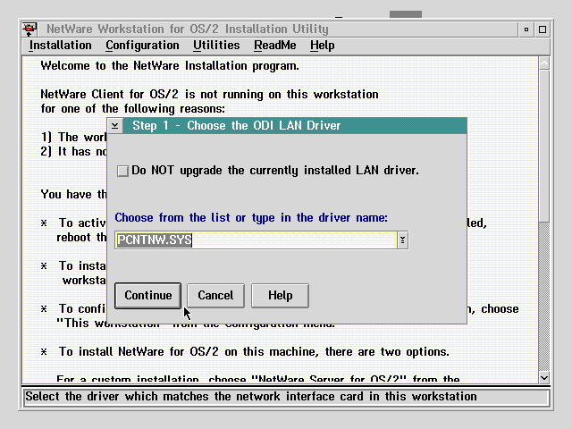Open the Installation menu
572x429 pixels.
tap(60, 46)
